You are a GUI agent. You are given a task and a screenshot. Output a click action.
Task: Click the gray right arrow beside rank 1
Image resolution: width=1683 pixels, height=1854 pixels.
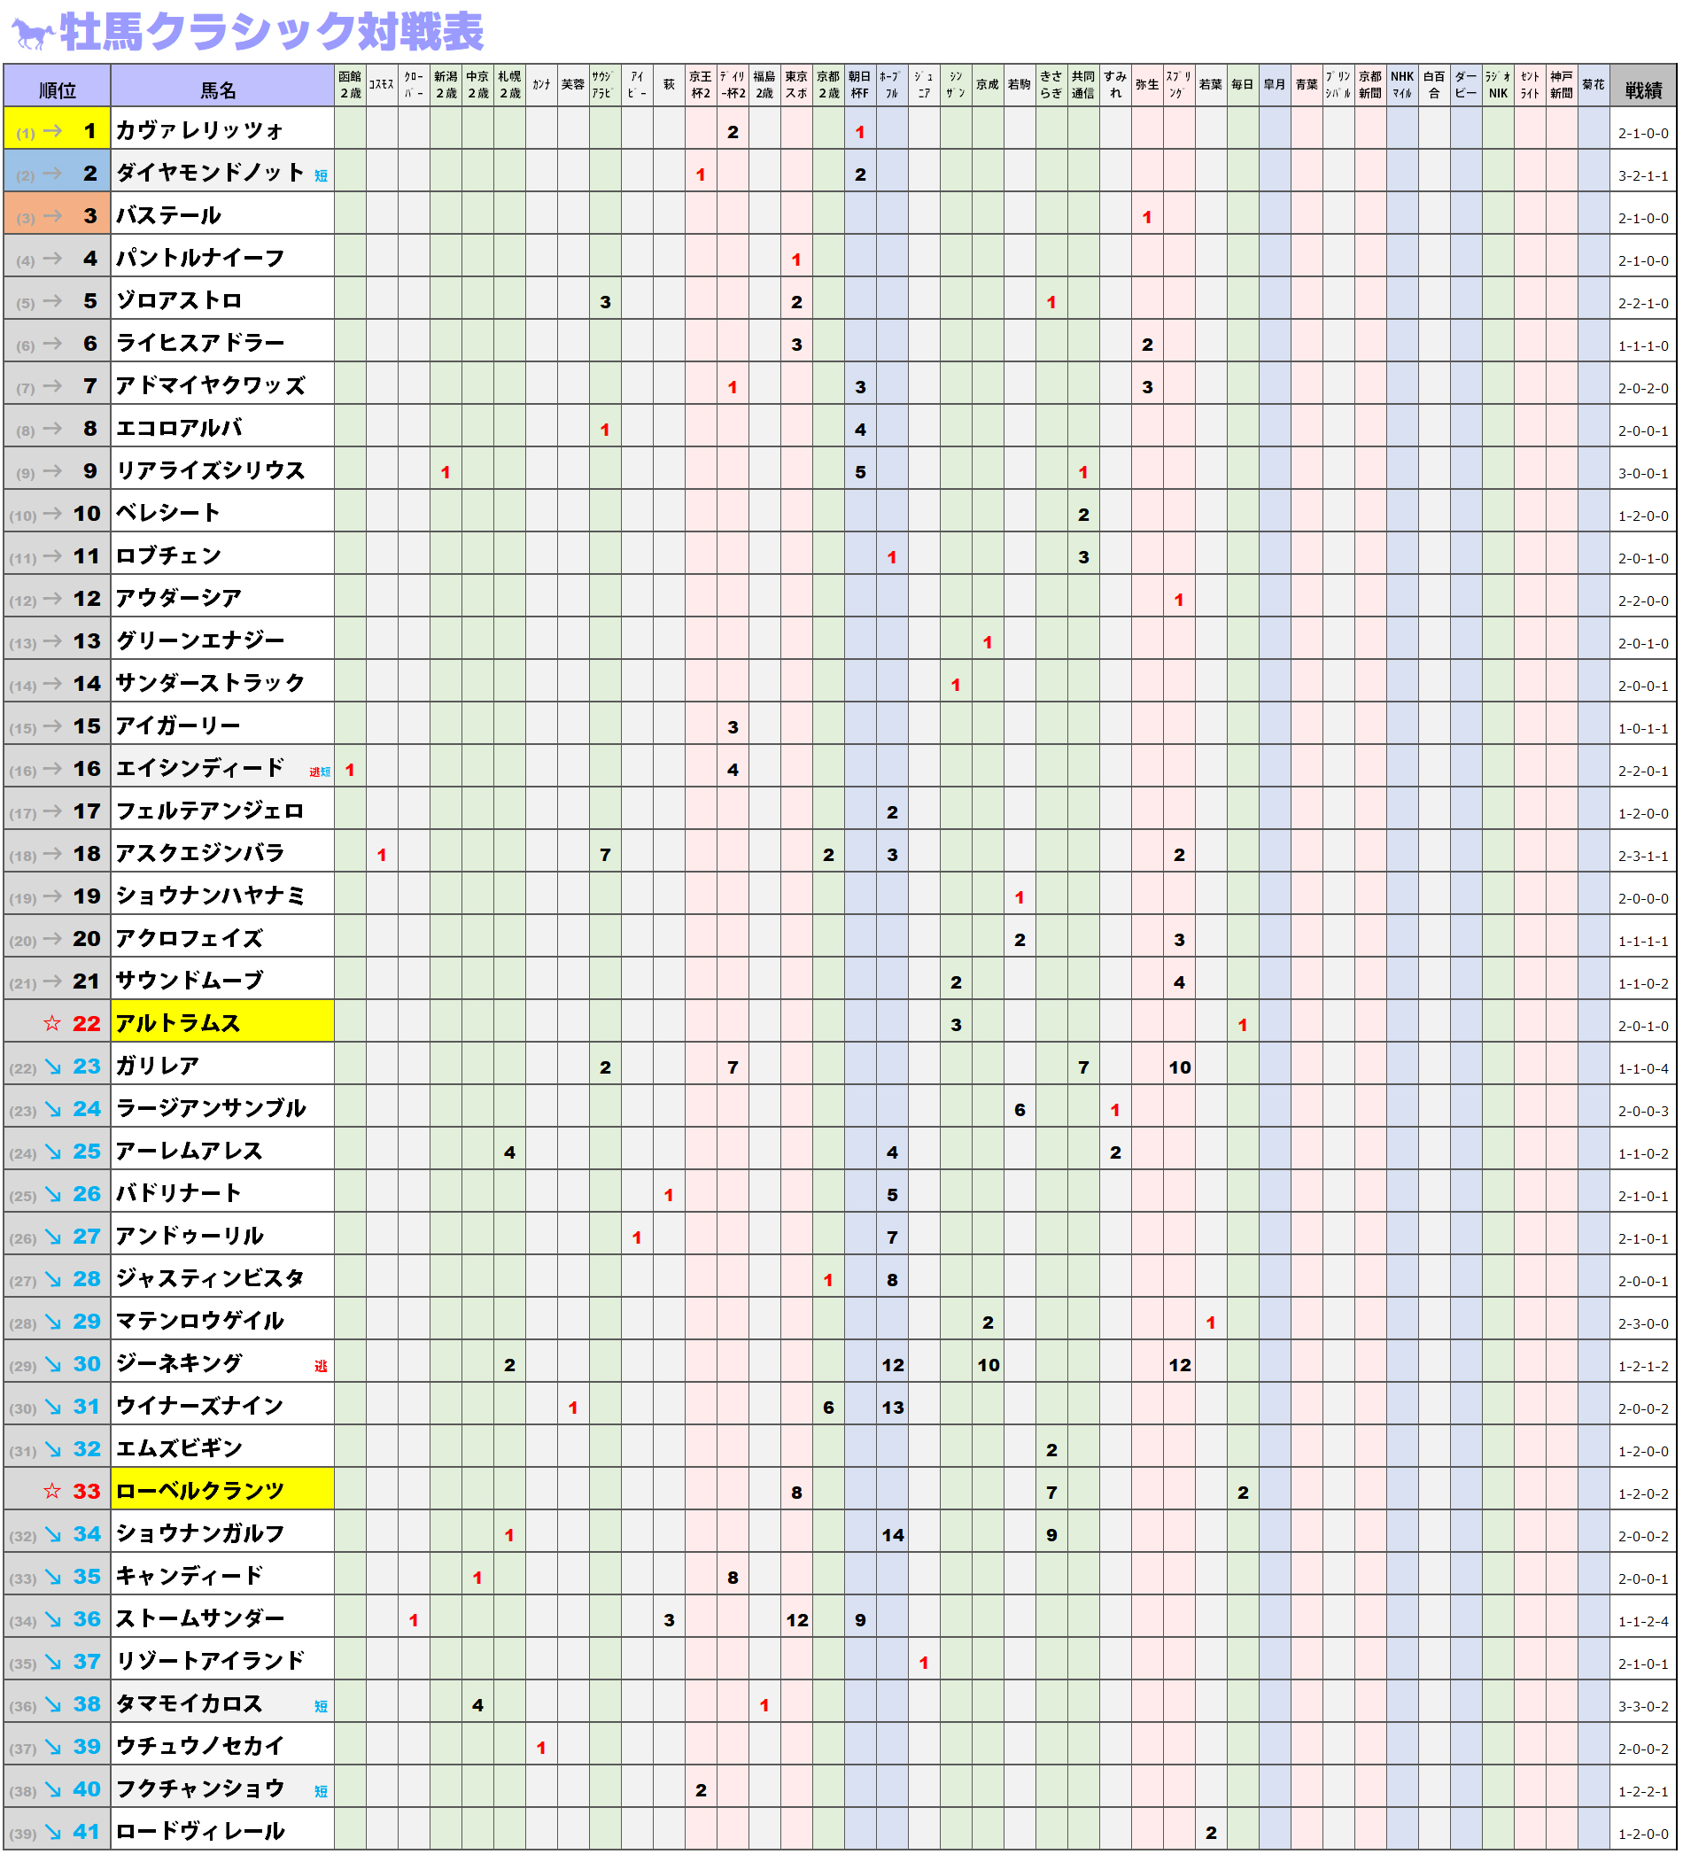(x=53, y=131)
